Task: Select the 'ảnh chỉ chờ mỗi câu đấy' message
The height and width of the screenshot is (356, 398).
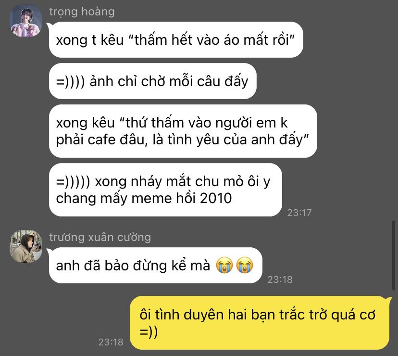Action: point(152,81)
